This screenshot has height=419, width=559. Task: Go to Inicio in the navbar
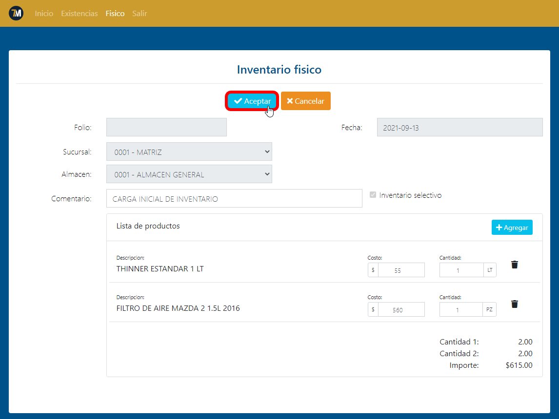44,14
